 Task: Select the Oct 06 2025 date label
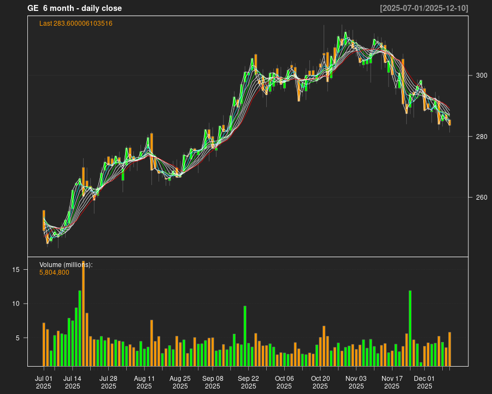coord(284,382)
